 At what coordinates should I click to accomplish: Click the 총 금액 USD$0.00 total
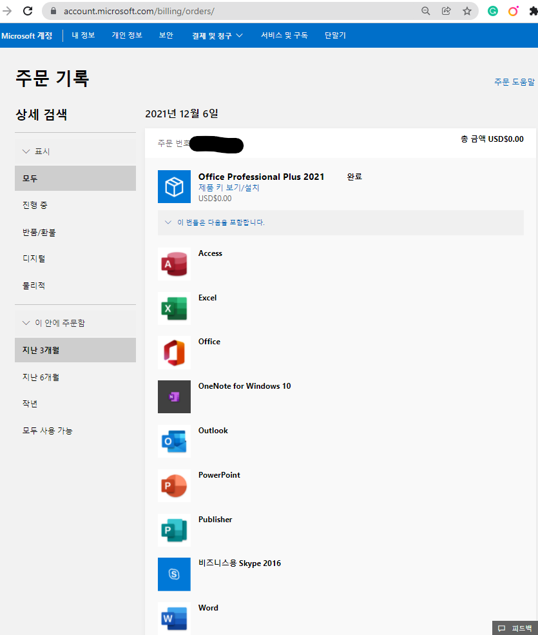492,139
